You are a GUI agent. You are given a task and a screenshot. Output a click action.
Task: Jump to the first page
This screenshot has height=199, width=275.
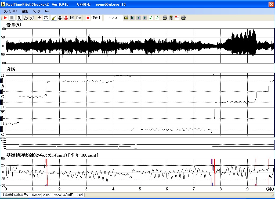(x=132, y=18)
